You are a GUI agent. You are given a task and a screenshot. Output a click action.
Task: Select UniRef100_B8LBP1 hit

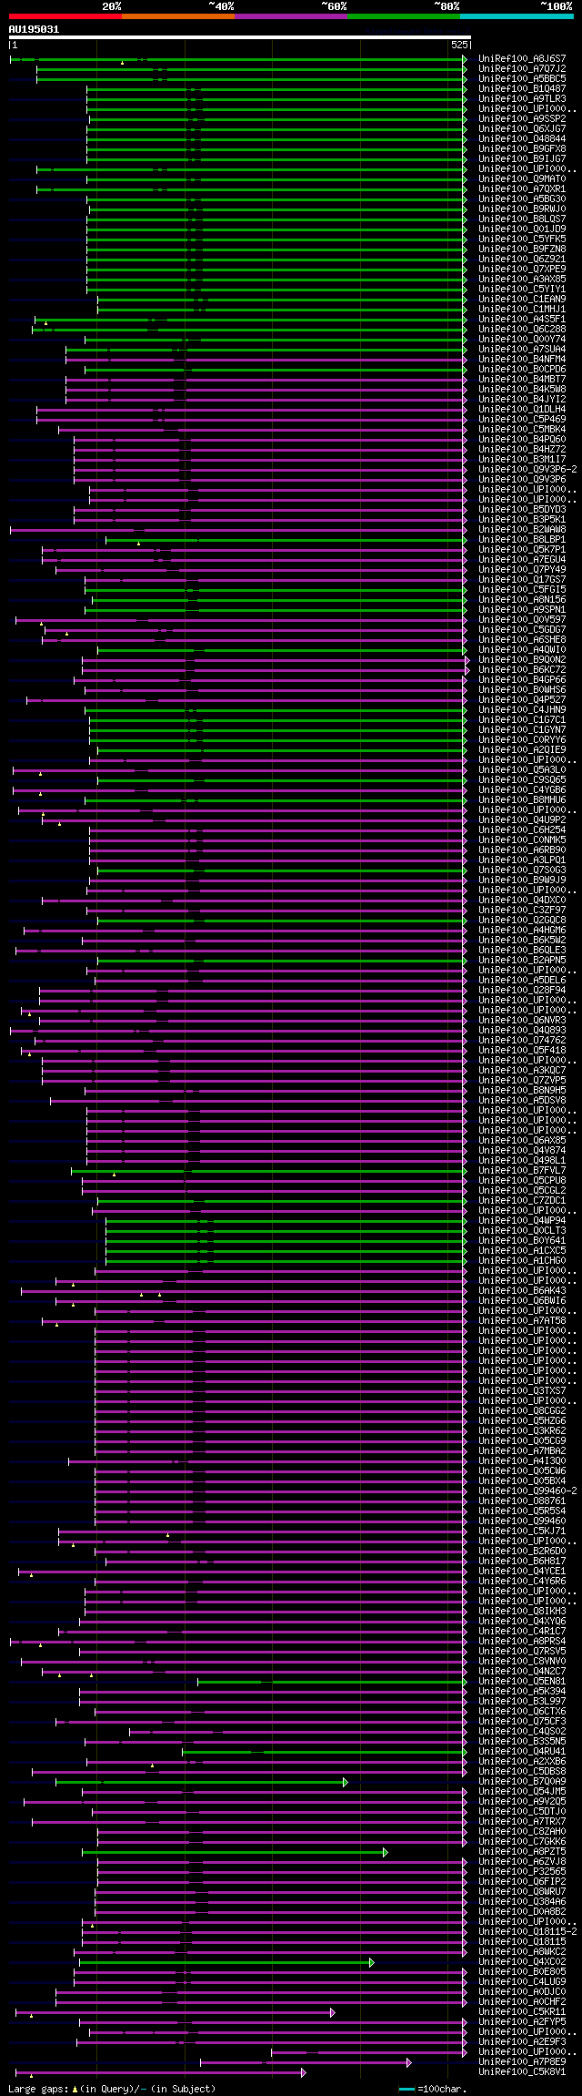pyautogui.click(x=522, y=540)
